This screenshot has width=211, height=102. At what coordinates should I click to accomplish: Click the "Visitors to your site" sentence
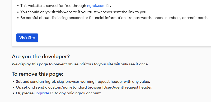click(114, 64)
